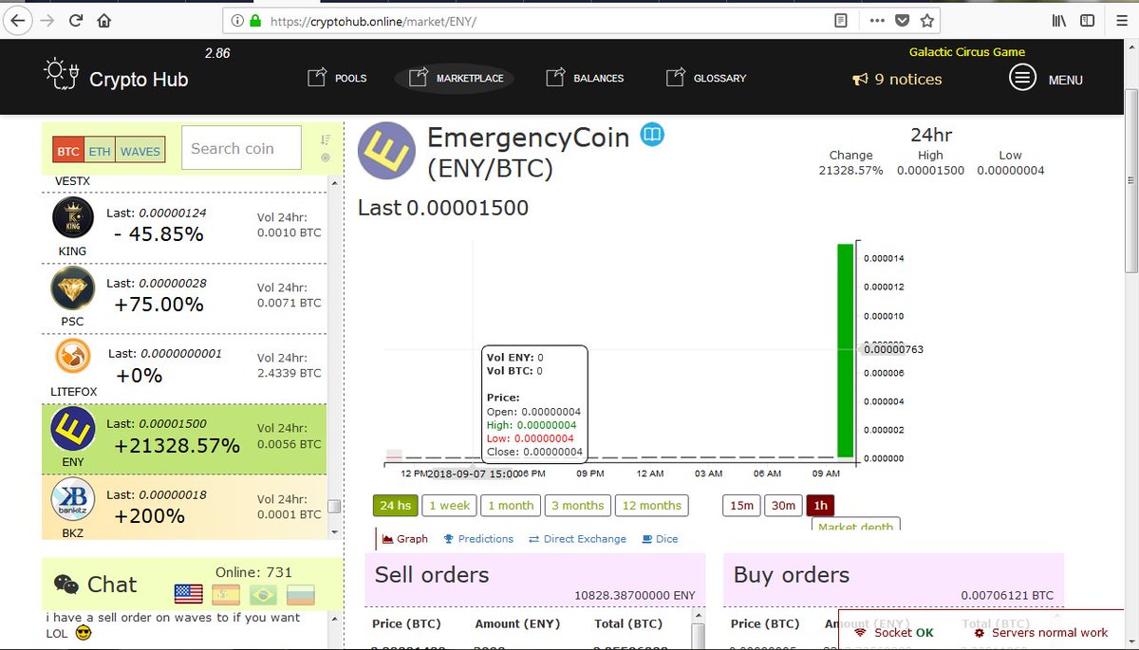The height and width of the screenshot is (650, 1139).
Task: Click the coin list sort icon
Action: pos(326,139)
